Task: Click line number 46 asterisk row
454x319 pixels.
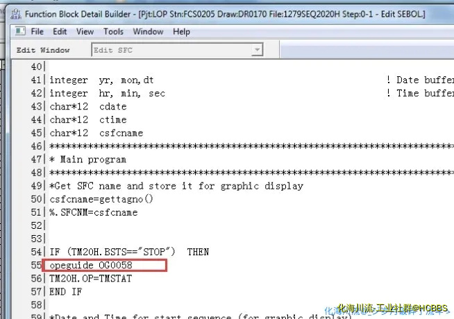Action: pos(251,146)
